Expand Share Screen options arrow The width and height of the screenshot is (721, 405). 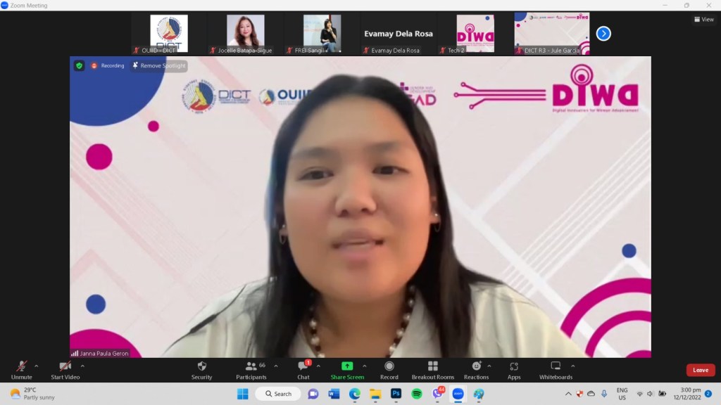pos(364,366)
